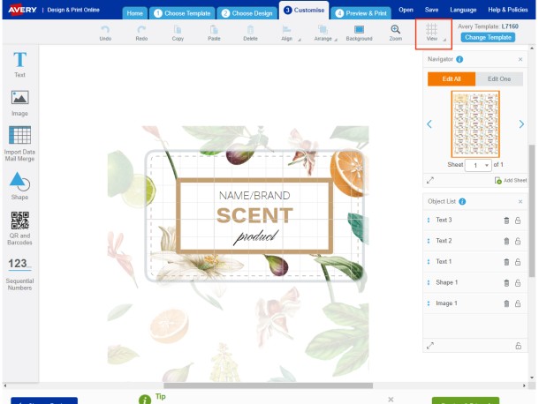Image resolution: width=539 pixels, height=404 pixels.
Task: Toggle lock on Image 1
Action: tap(518, 303)
